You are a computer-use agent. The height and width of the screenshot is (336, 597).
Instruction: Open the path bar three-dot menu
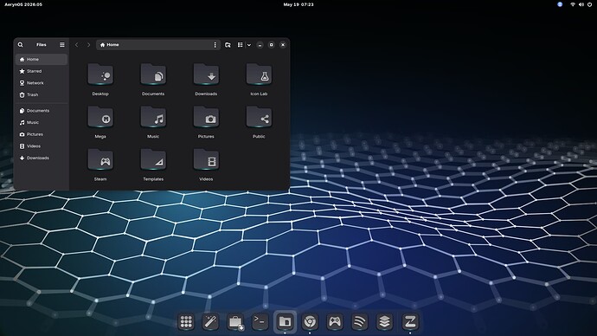215,44
